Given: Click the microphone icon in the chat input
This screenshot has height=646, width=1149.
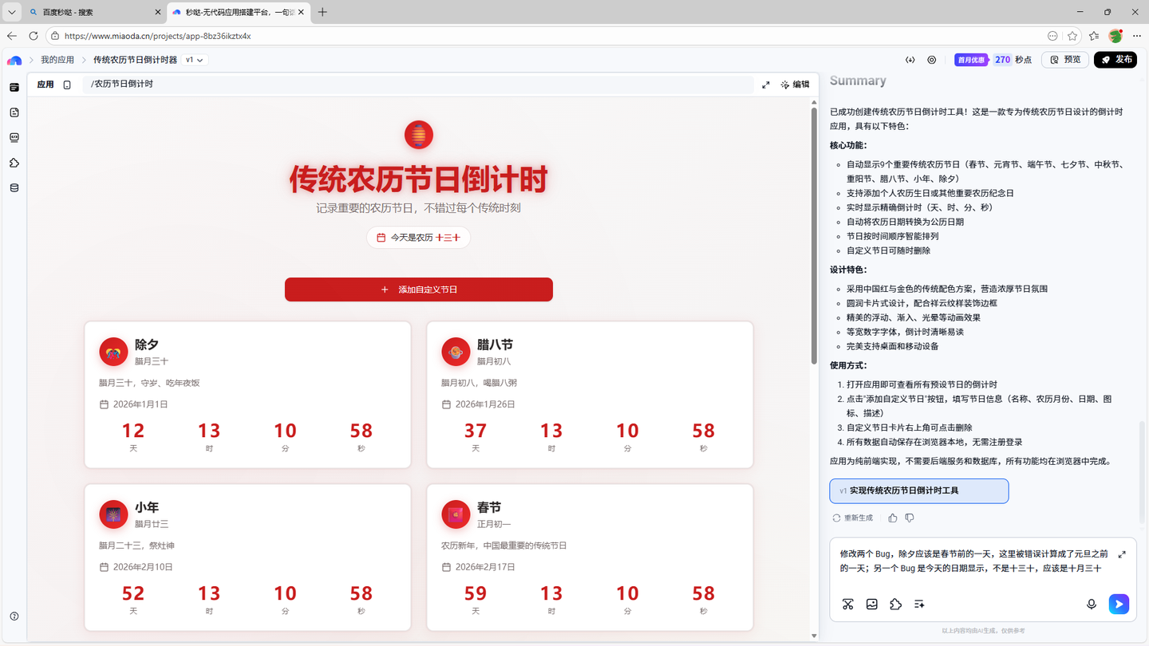Looking at the screenshot, I should 1092,605.
